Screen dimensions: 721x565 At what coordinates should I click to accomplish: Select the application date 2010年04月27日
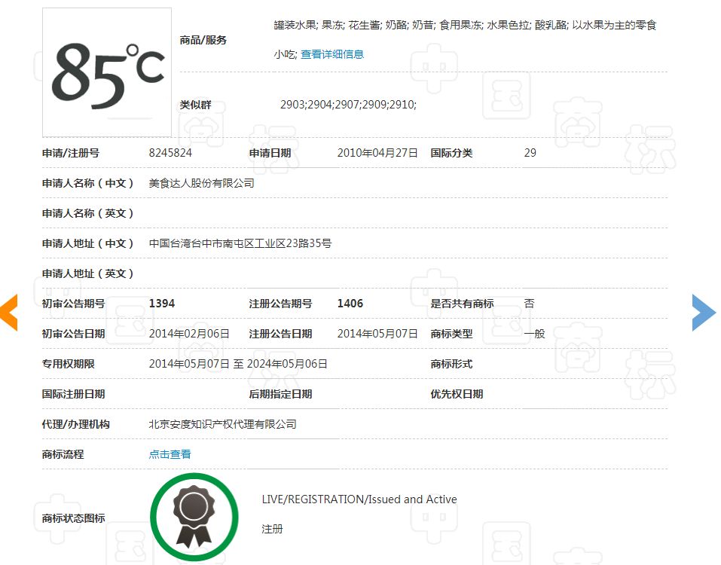pos(377,153)
